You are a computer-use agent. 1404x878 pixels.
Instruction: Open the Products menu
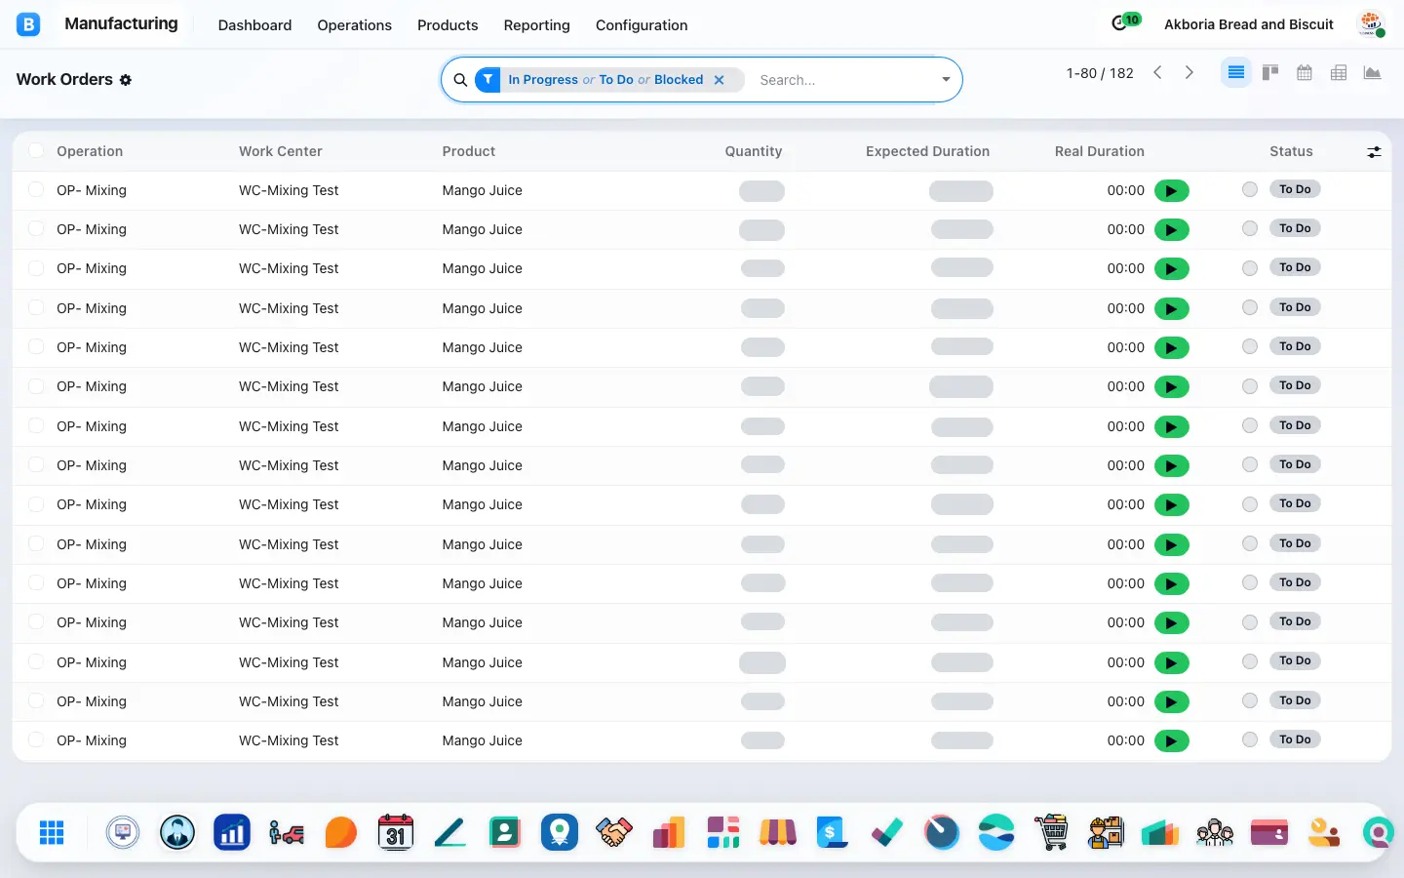coord(448,25)
